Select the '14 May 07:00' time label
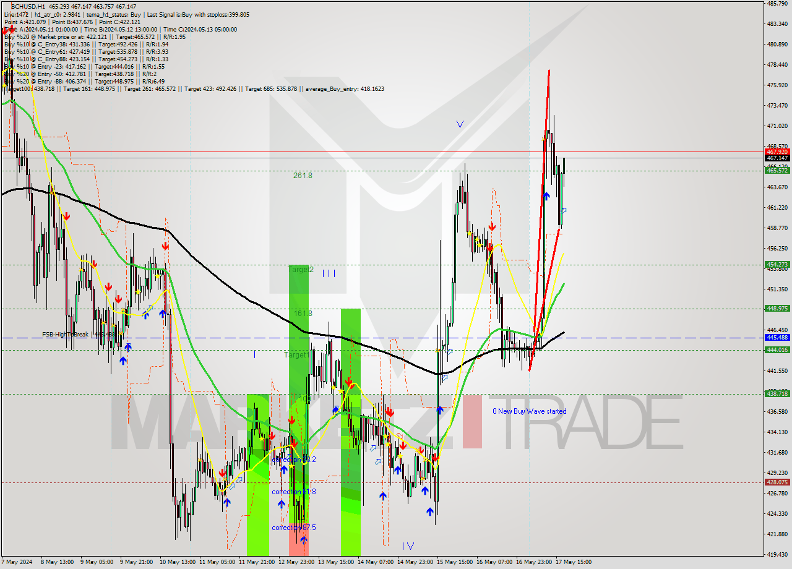Image resolution: width=792 pixels, height=569 pixels. pos(376,562)
